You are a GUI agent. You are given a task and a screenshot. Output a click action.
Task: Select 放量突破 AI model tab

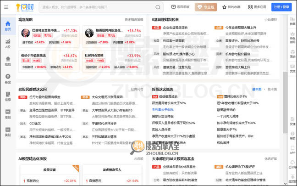tap(49, 169)
